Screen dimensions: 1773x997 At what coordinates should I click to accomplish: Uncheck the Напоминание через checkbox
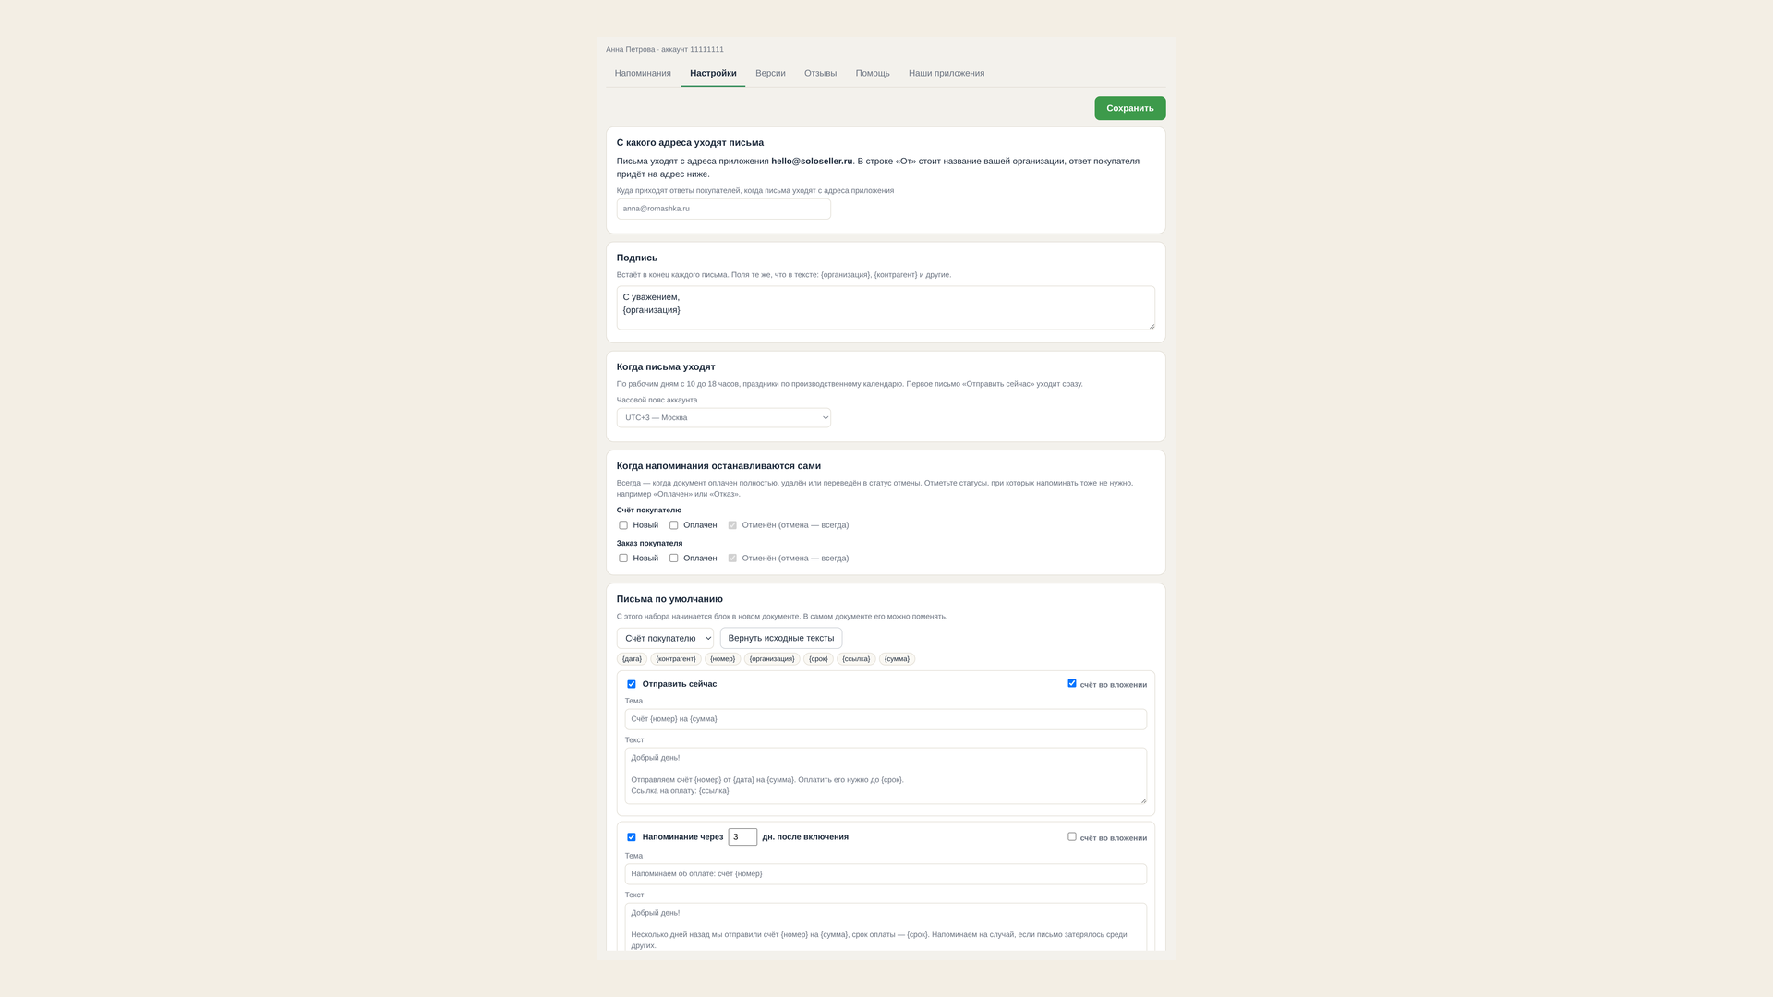[x=632, y=837]
